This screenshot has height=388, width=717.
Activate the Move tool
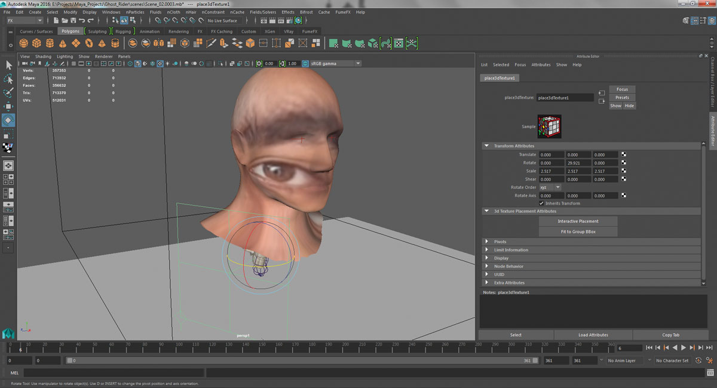(8, 107)
